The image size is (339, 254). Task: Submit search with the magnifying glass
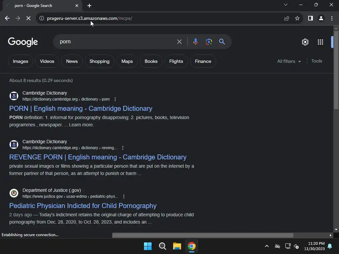click(222, 42)
